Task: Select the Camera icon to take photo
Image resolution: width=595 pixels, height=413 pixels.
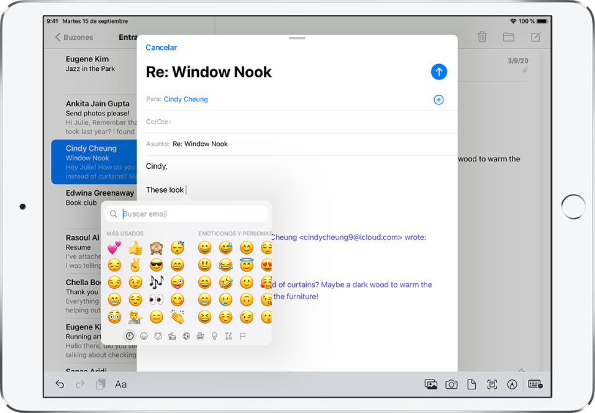Action: 451,384
